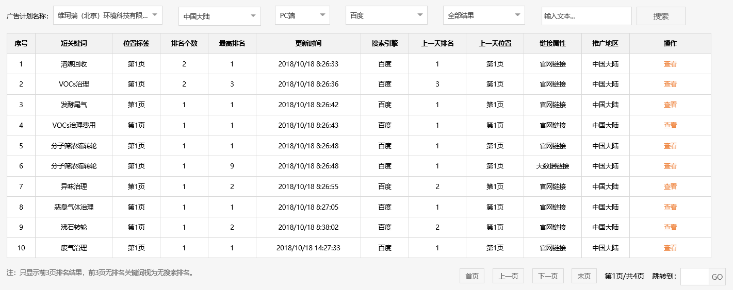
Task: Go to 首页 first page
Action: coord(472,276)
